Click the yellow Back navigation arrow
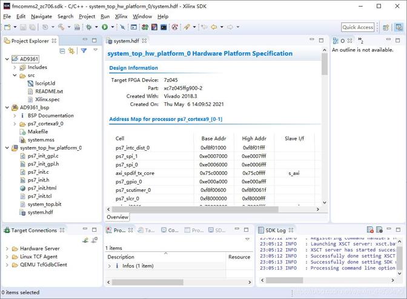The image size is (407, 299). [x=214, y=27]
